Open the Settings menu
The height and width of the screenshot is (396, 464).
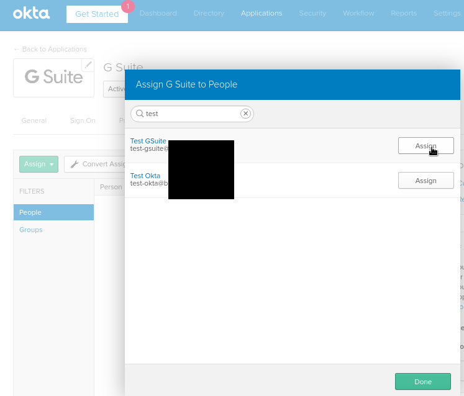[447, 13]
